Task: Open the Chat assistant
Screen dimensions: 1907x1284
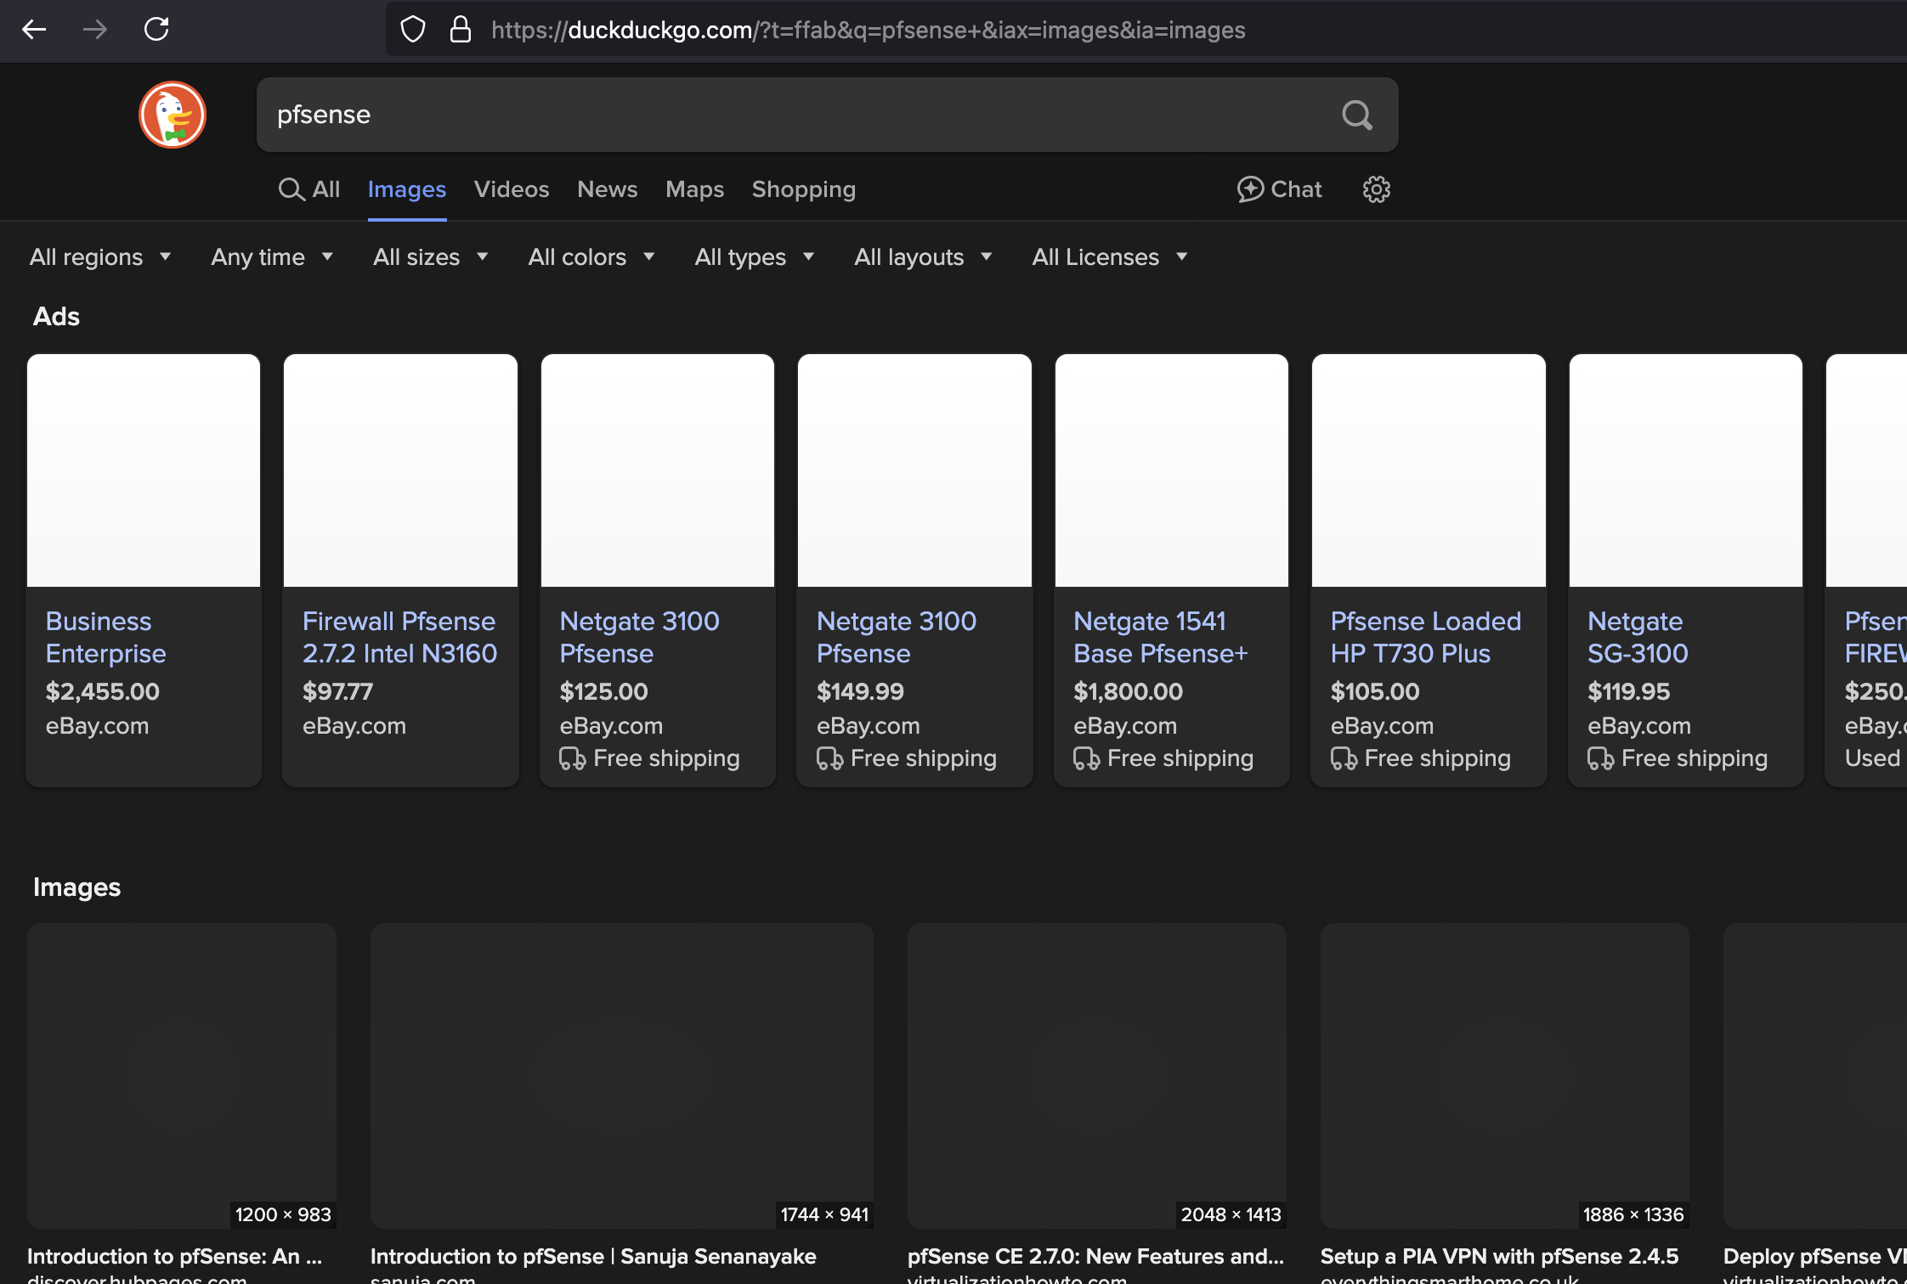Action: click(1279, 189)
